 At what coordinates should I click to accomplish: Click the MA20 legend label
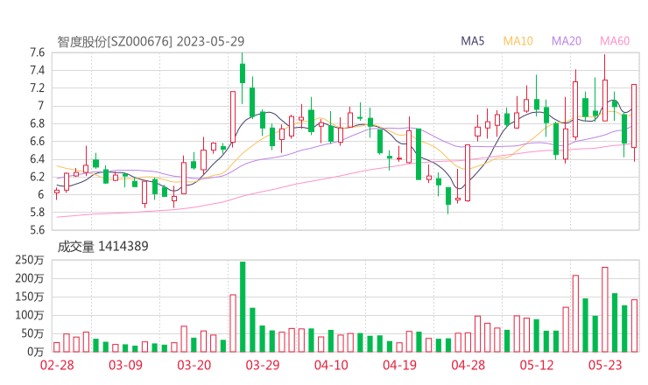[x=567, y=41]
